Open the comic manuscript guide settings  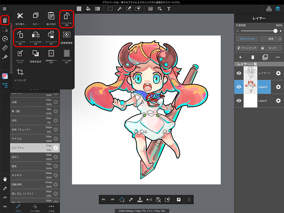point(51,56)
